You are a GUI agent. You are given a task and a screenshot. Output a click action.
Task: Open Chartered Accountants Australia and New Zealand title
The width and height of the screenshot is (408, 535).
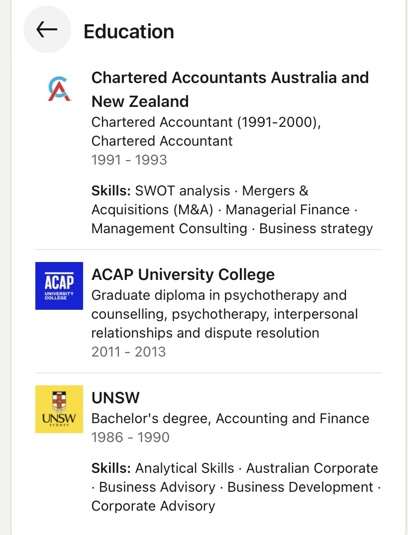(230, 89)
